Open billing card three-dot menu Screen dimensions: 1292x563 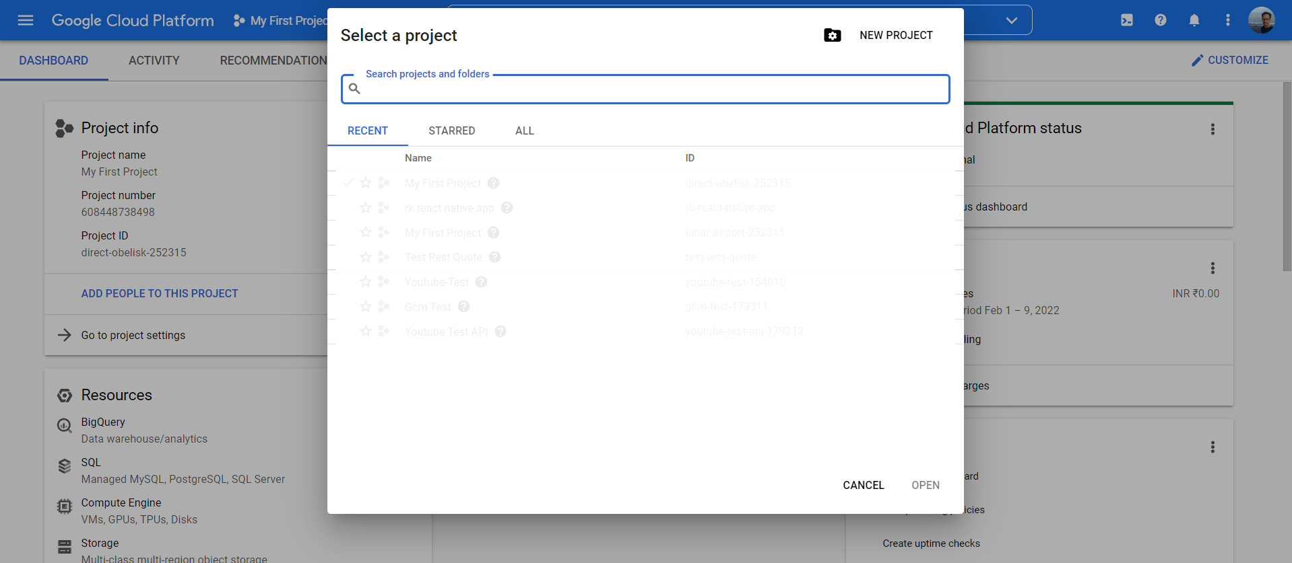tap(1213, 268)
